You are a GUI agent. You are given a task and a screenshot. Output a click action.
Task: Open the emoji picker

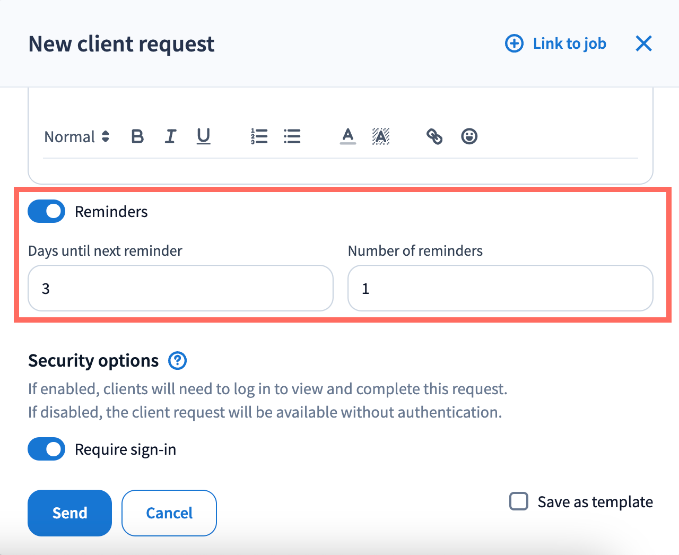coord(469,137)
